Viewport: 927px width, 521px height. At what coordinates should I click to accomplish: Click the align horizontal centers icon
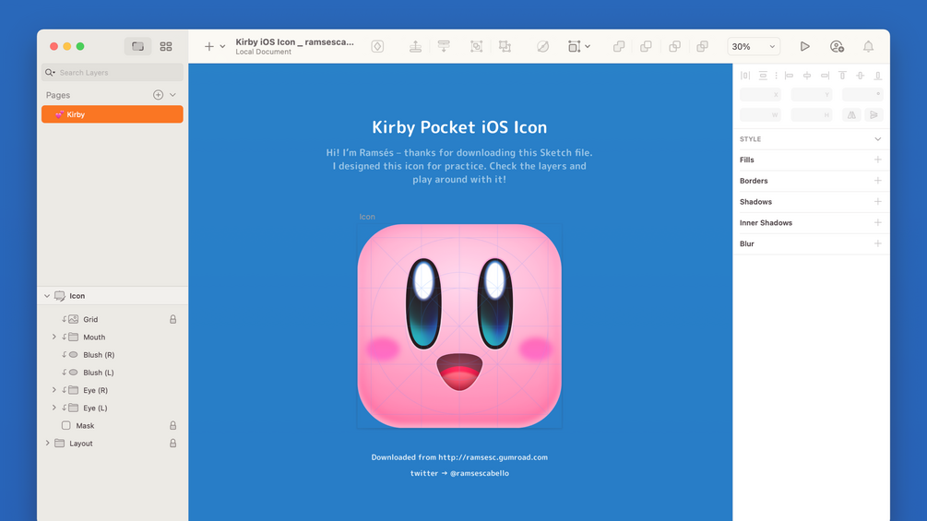(x=807, y=75)
